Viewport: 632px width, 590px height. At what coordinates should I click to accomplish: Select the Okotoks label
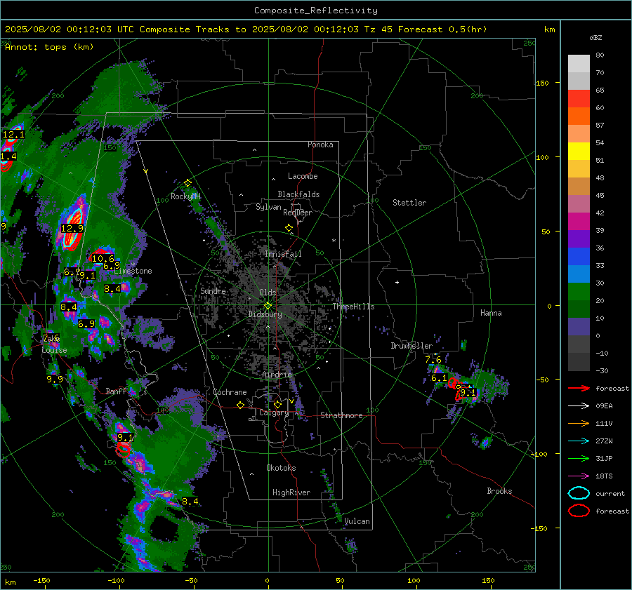pyautogui.click(x=280, y=468)
